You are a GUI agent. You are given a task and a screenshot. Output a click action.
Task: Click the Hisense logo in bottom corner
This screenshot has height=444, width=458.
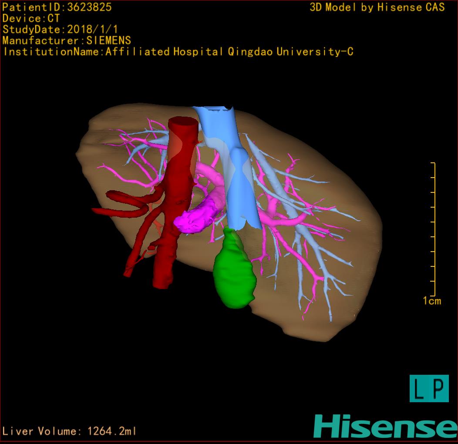(x=385, y=426)
